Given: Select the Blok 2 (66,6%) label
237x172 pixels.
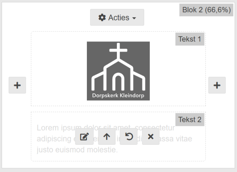Looking at the screenshot, I should [x=206, y=10].
